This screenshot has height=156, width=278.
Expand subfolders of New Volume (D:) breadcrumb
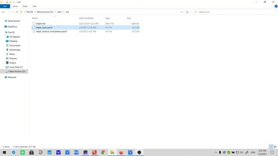click(55, 12)
